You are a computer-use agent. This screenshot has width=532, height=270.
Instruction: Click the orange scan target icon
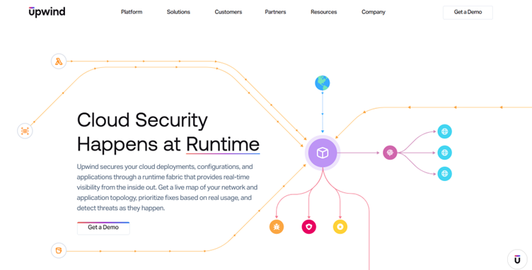point(25,131)
